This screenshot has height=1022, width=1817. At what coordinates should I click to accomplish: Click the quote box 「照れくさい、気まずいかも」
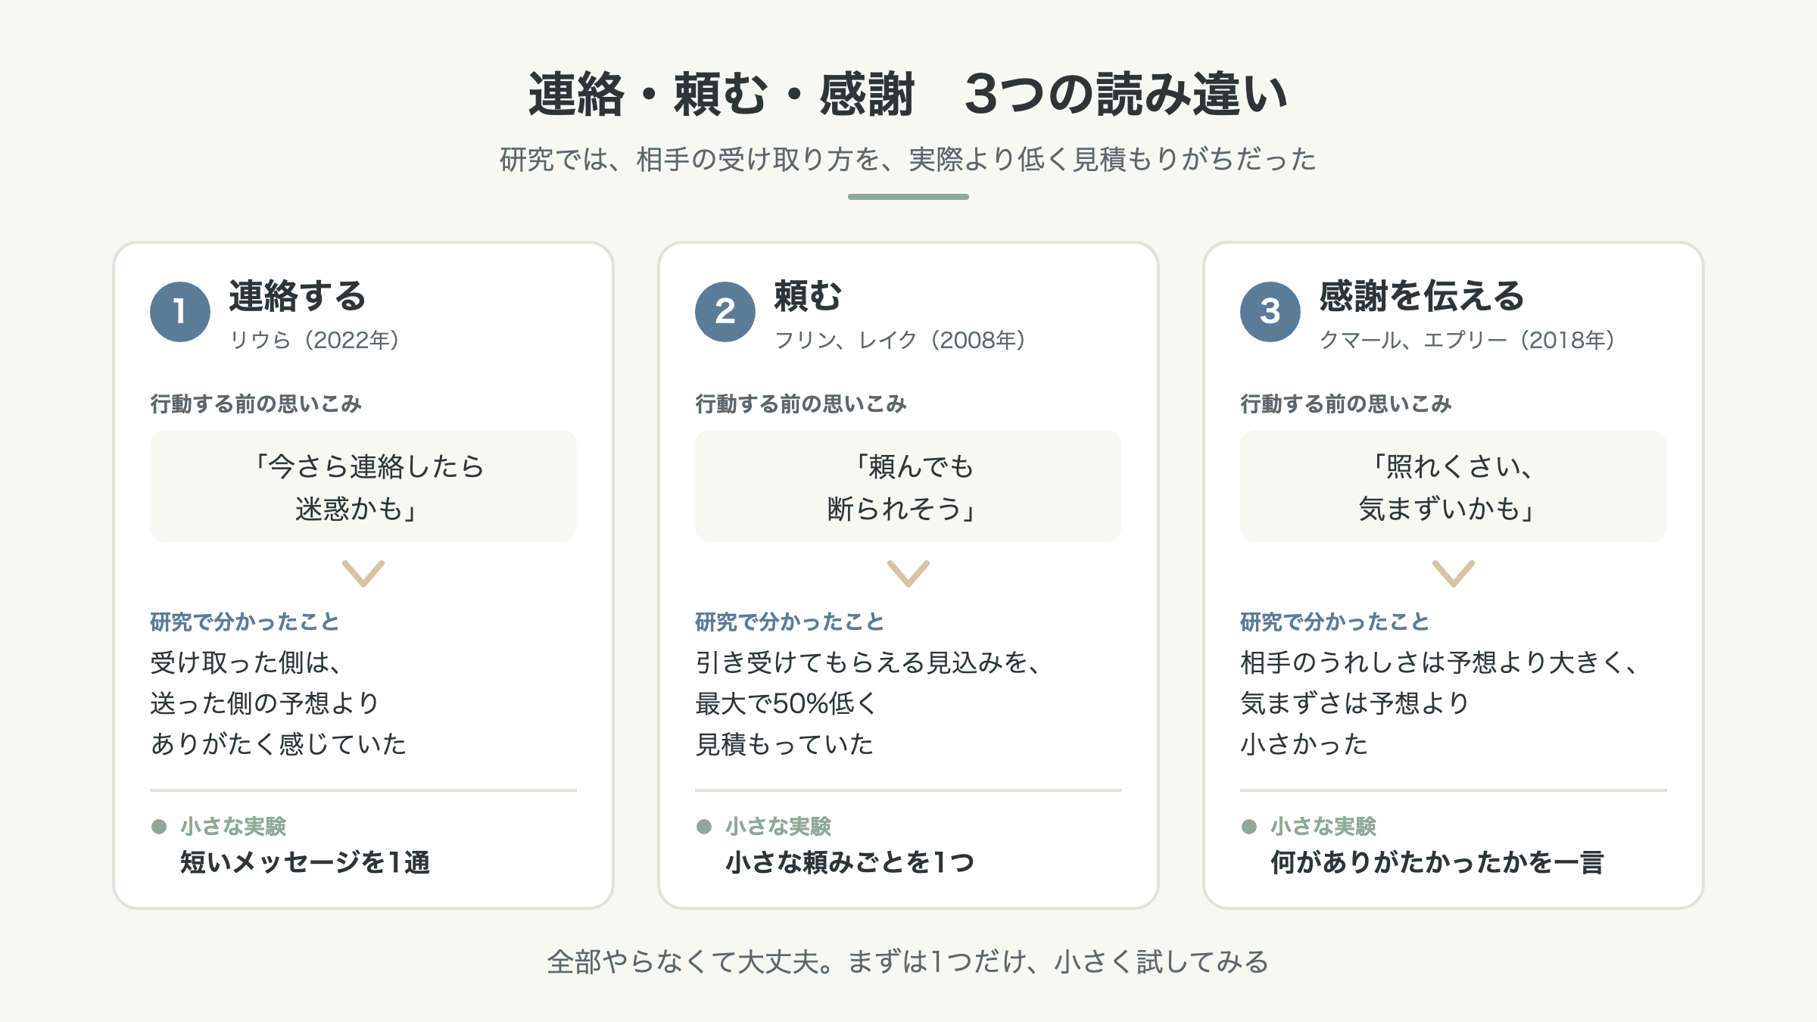tap(1454, 486)
